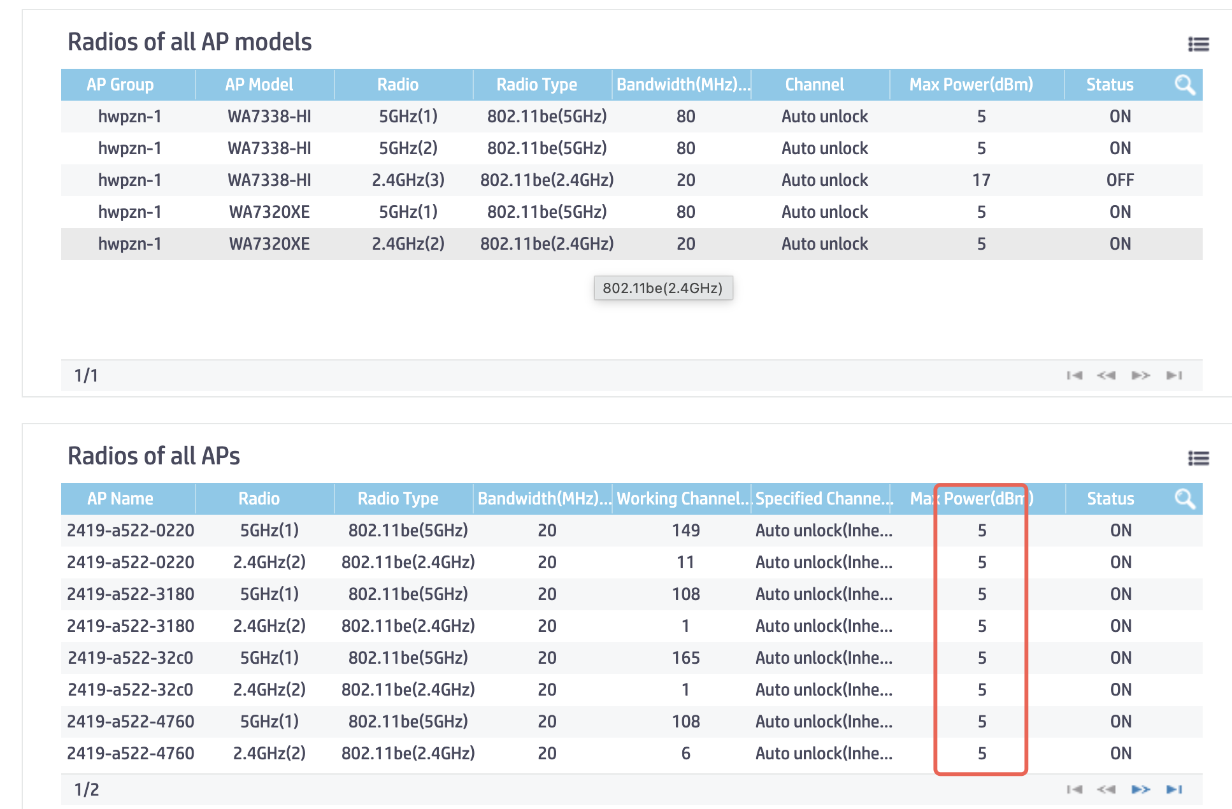Click working channel 149 cell
The image size is (1232, 809).
click(686, 531)
